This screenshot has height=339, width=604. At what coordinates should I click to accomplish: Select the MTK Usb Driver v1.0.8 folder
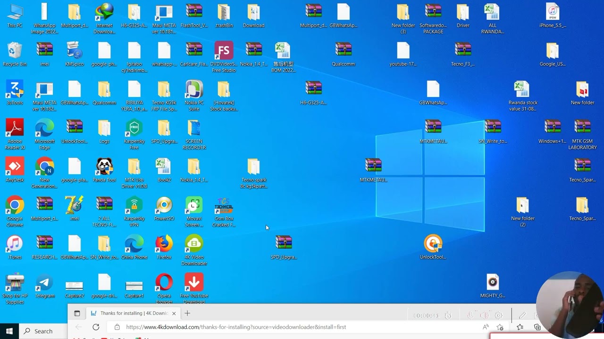[x=134, y=173]
